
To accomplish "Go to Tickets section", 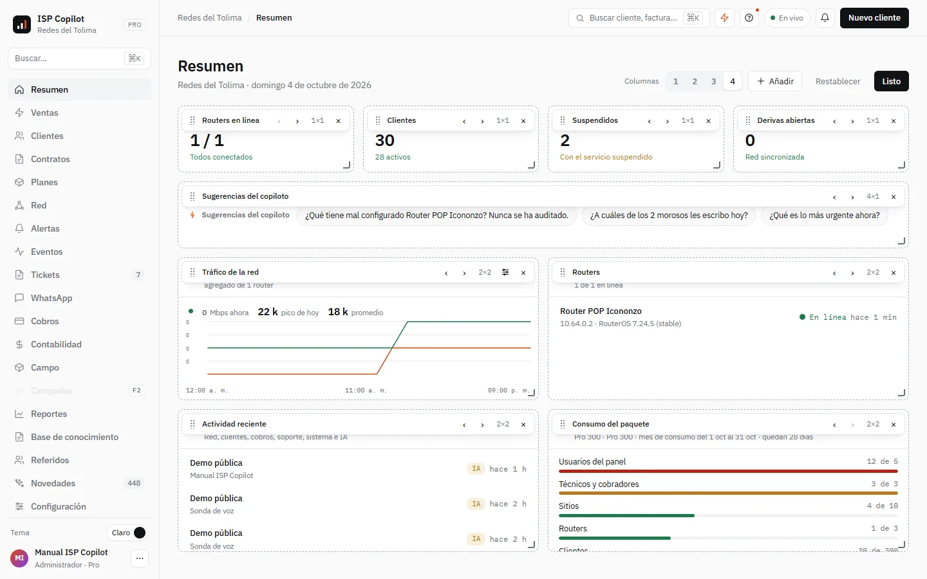I will click(80, 275).
